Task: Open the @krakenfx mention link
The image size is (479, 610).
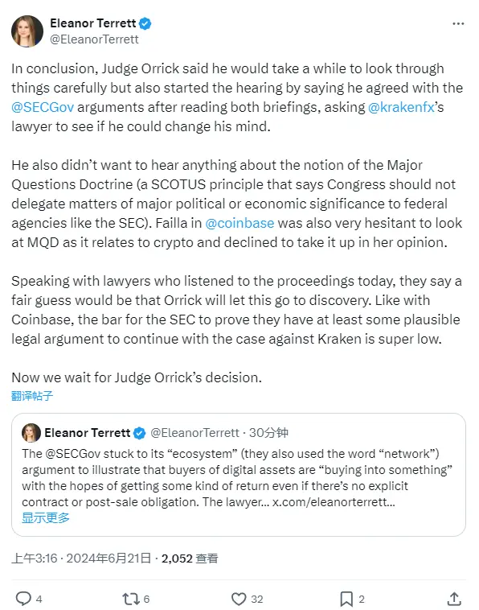Action: (x=401, y=107)
